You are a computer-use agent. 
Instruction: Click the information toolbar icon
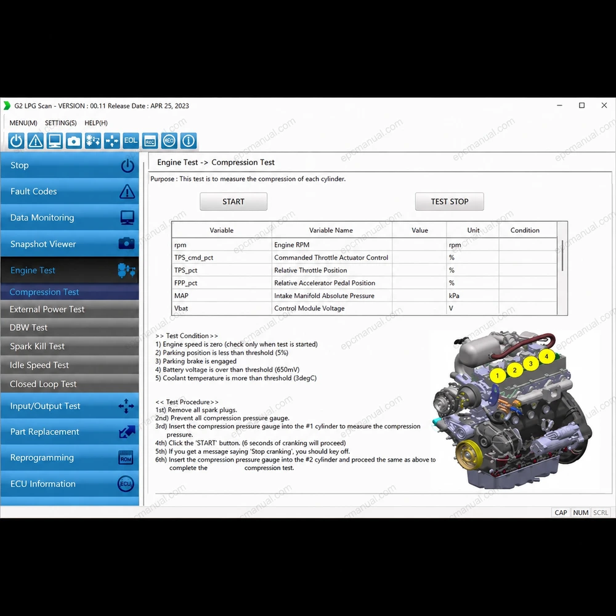(x=188, y=140)
